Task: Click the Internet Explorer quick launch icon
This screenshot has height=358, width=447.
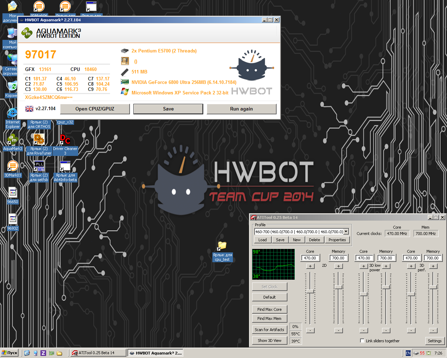Action: coord(27,353)
